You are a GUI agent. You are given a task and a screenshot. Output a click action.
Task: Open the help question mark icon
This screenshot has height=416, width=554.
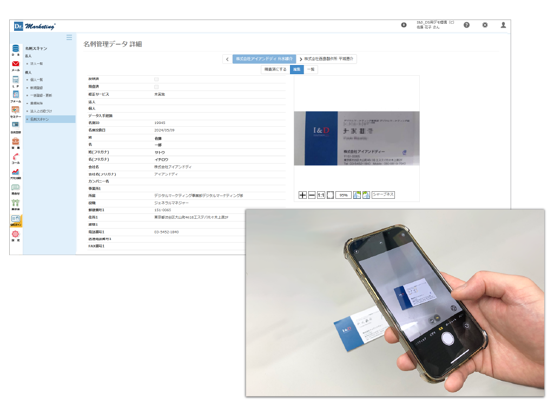[x=466, y=25]
